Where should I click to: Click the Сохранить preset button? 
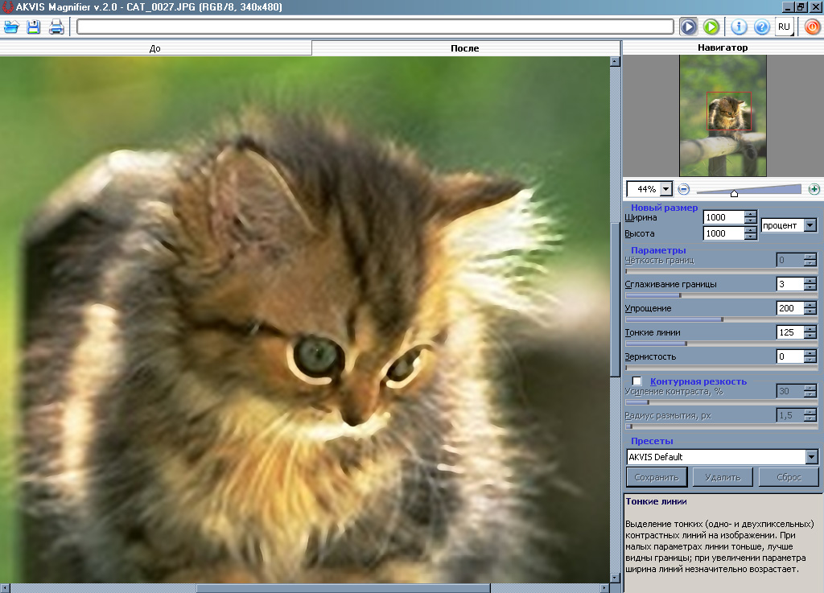point(656,477)
